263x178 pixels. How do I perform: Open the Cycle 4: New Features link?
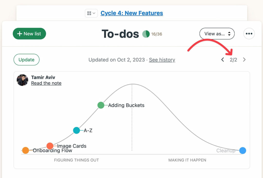pos(132,13)
